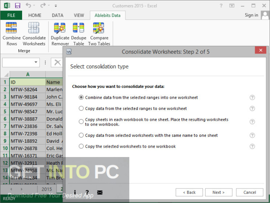
Task: Click the formula bar expand dots handle
Action: coord(45,62)
